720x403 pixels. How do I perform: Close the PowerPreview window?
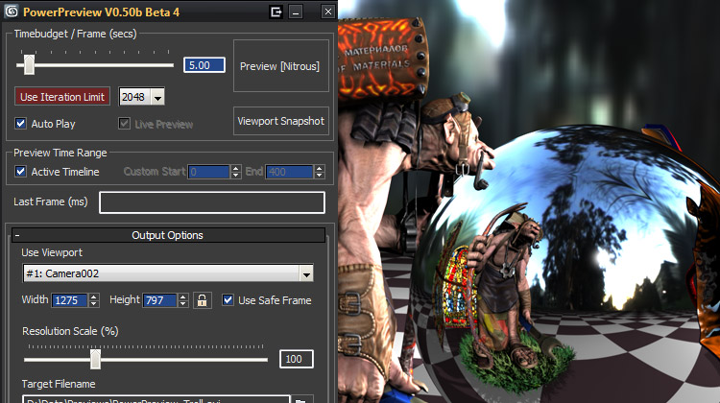click(328, 12)
